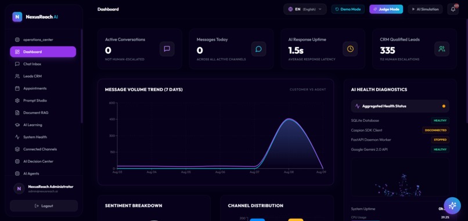Click the administrator avatar N

point(19,189)
